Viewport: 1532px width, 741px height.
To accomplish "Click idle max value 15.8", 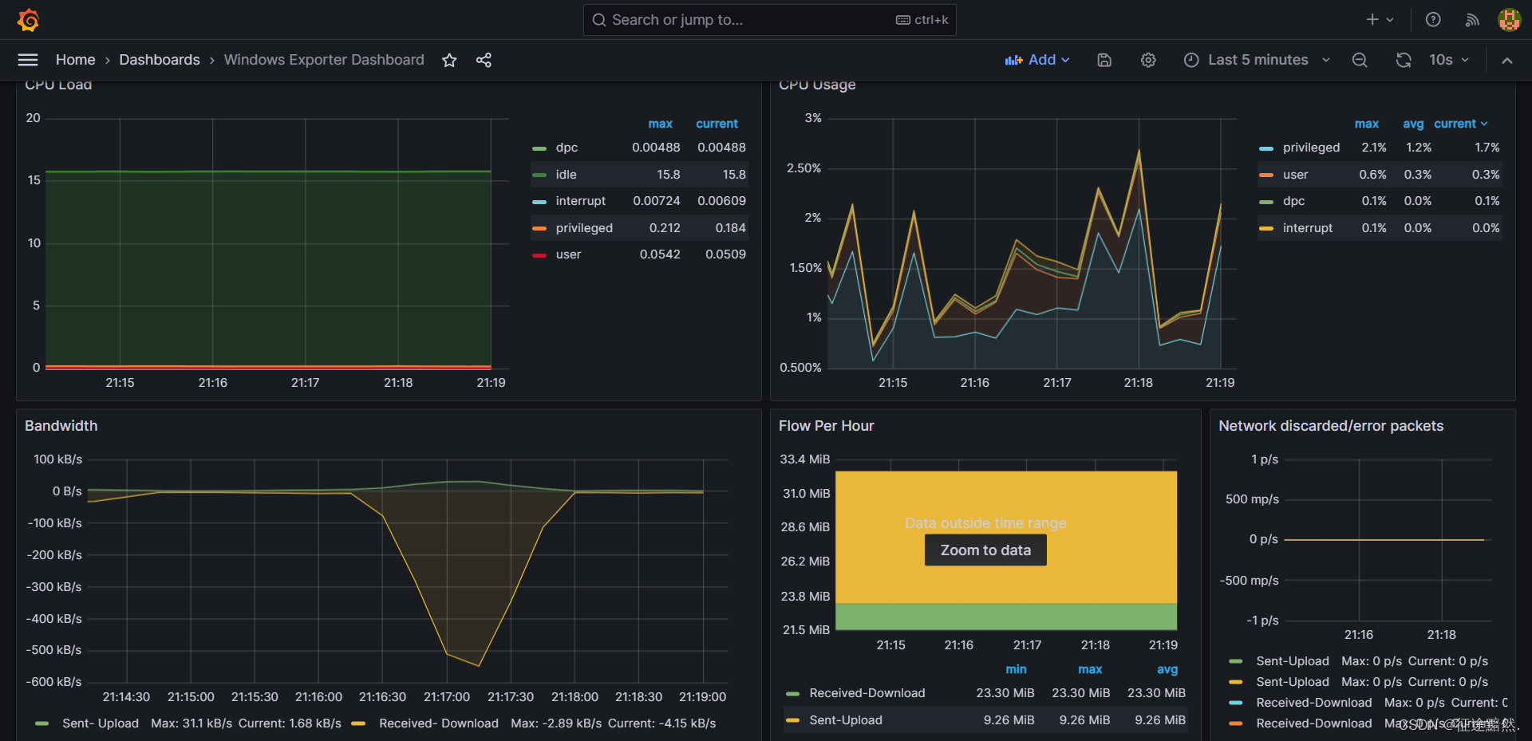I will 669,175.
